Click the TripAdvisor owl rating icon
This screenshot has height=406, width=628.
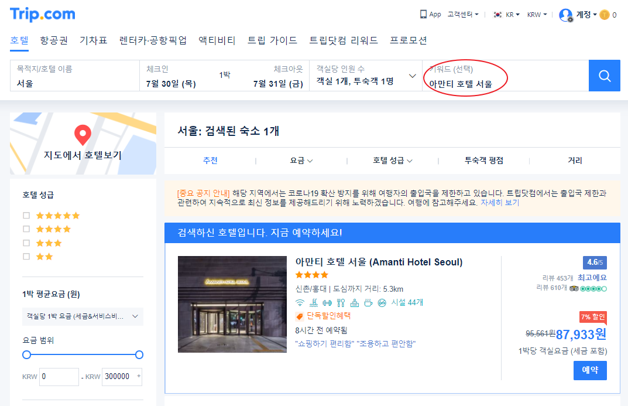pos(574,288)
